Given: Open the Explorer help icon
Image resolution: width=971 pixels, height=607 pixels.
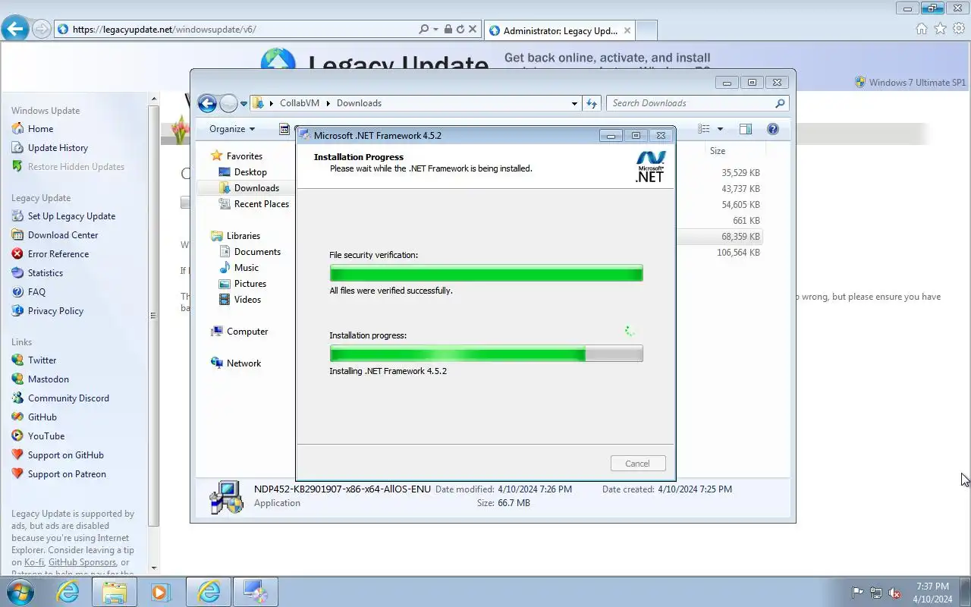Looking at the screenshot, I should point(773,129).
